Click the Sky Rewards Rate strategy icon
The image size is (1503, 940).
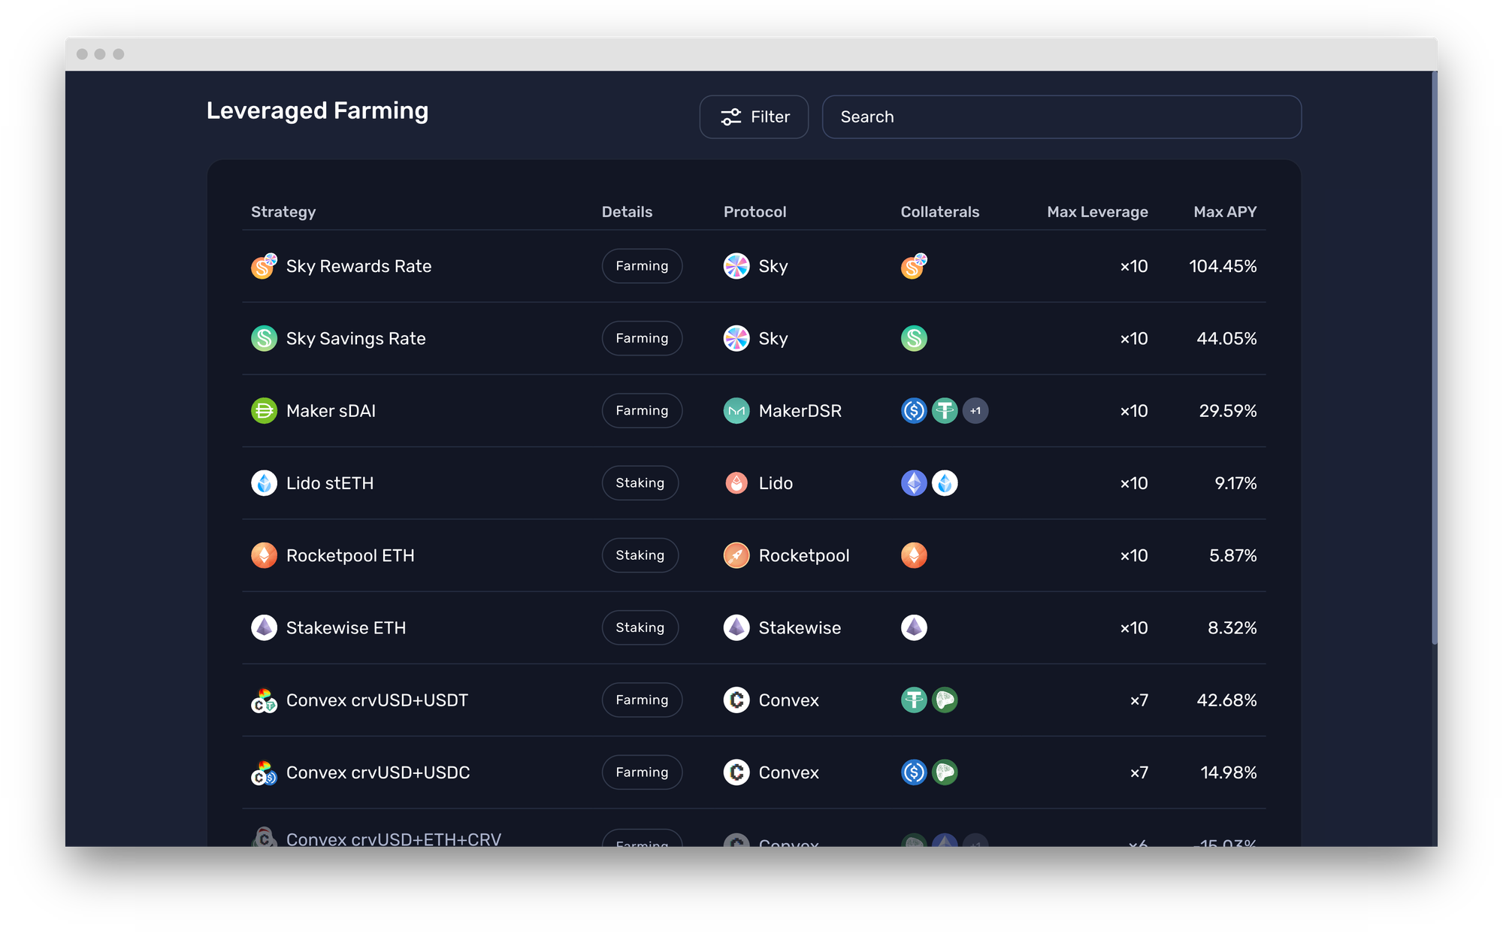(264, 266)
